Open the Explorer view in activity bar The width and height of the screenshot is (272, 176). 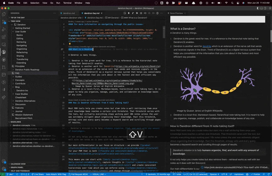click(4, 14)
